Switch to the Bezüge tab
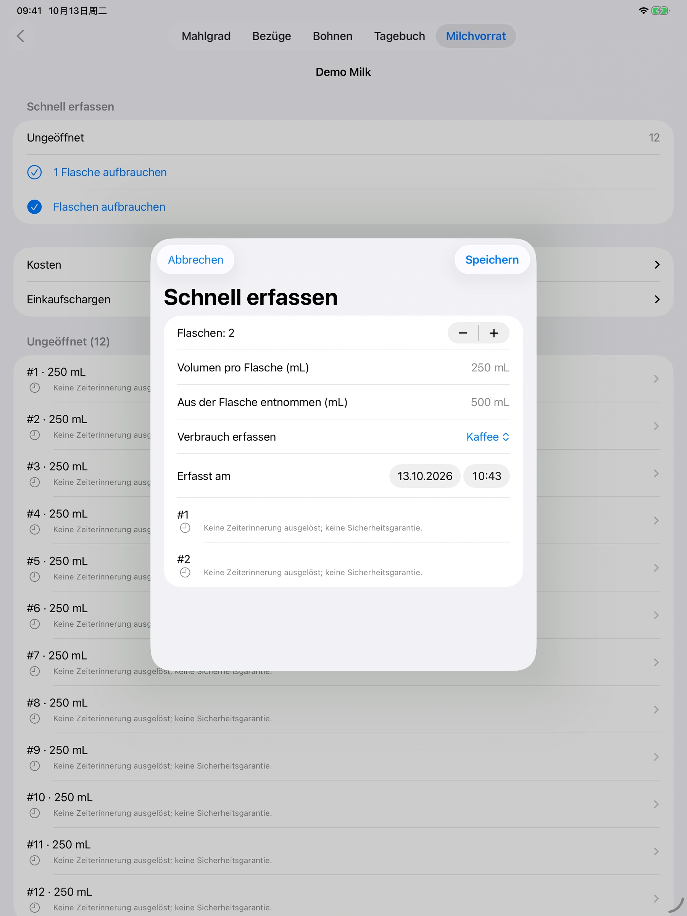The image size is (687, 916). (x=272, y=36)
